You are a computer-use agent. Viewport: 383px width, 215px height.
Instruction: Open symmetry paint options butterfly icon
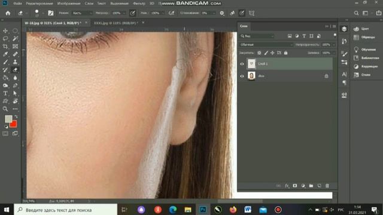251,13
